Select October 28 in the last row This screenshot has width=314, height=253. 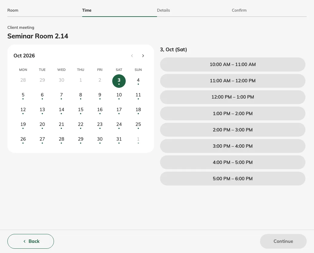coord(61,140)
